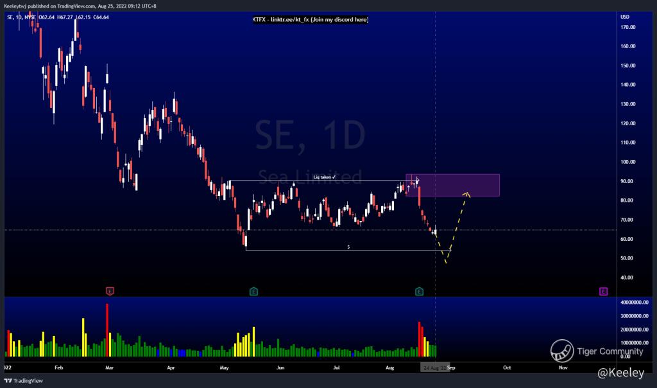Click the 20000000.00 volume axis label
Viewport: 657px width, 388px height.
[x=635, y=330]
